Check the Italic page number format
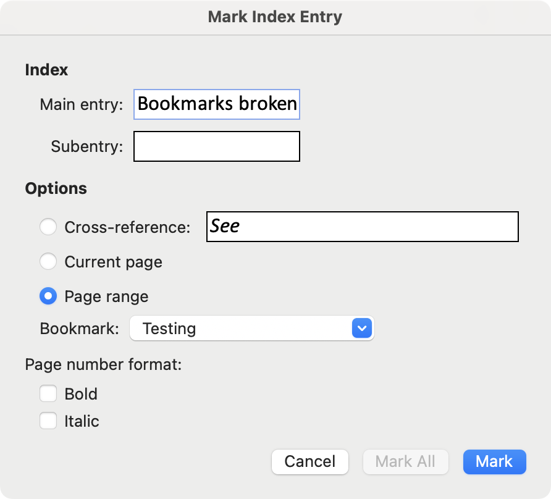 [48, 421]
